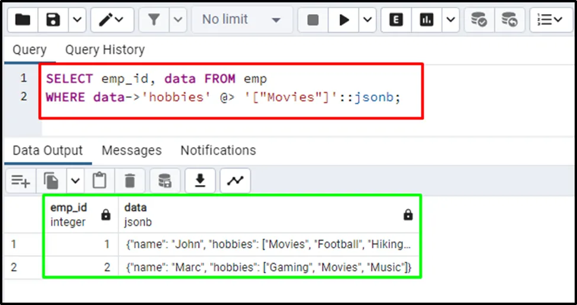577x305 pixels.
Task: Open the macros list dropdown
Action: pos(551,20)
